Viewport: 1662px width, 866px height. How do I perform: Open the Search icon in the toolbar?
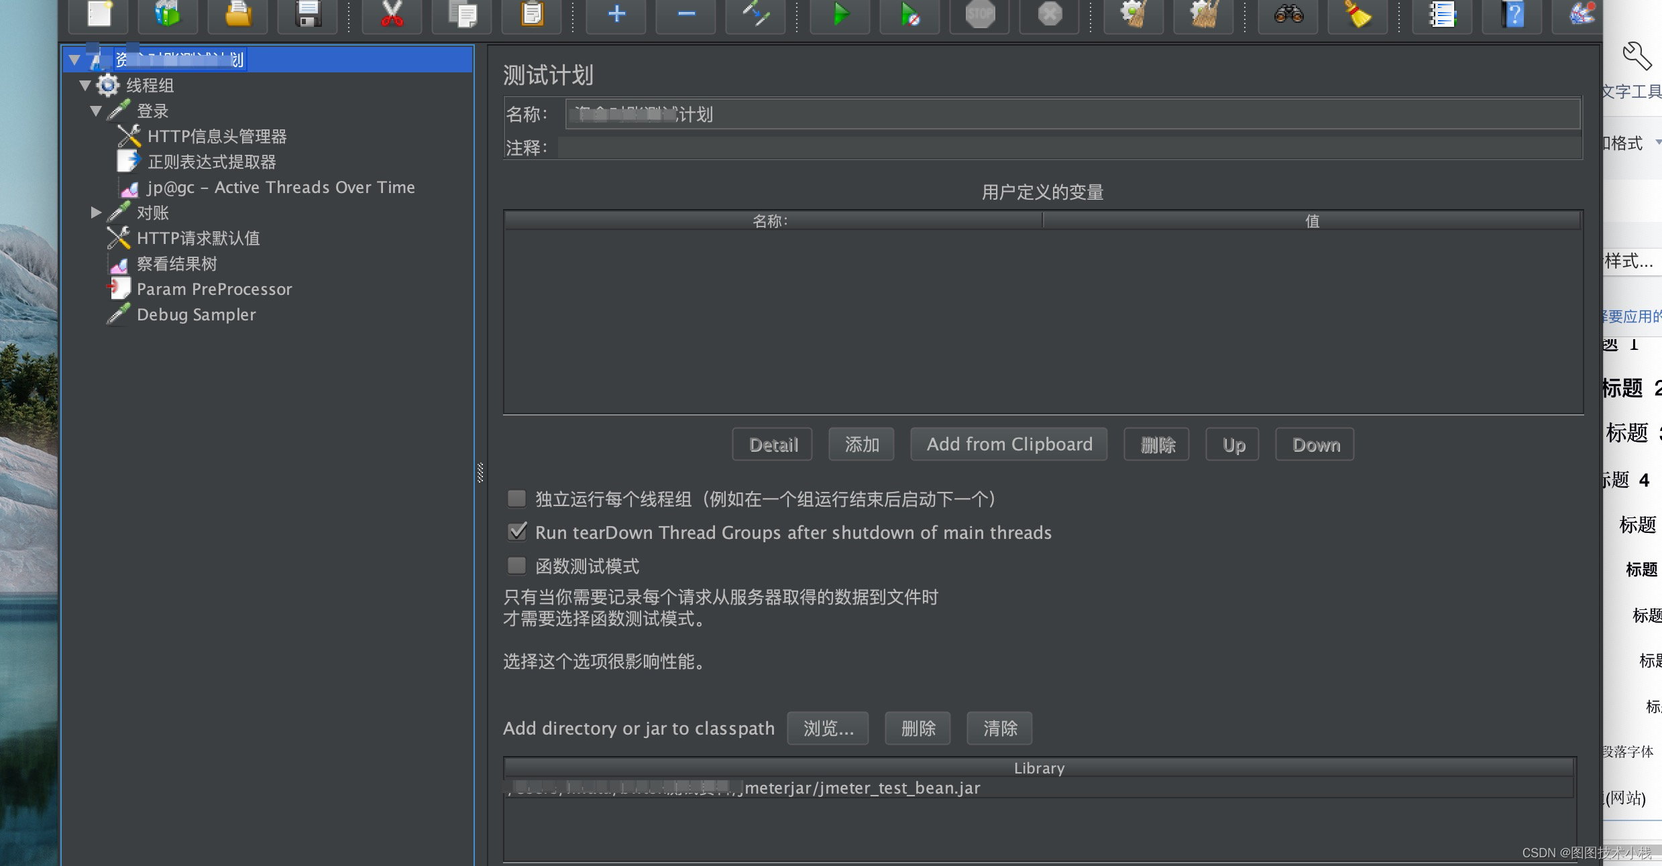(x=1288, y=15)
